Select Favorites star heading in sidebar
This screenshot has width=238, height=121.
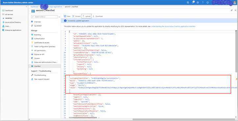(x=7, y=18)
